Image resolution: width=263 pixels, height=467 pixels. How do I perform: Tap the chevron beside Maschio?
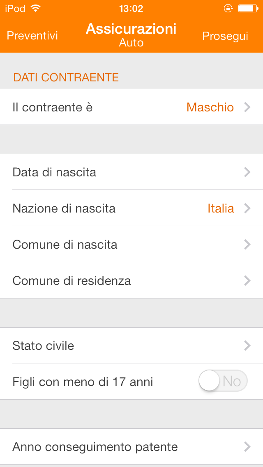point(247,107)
